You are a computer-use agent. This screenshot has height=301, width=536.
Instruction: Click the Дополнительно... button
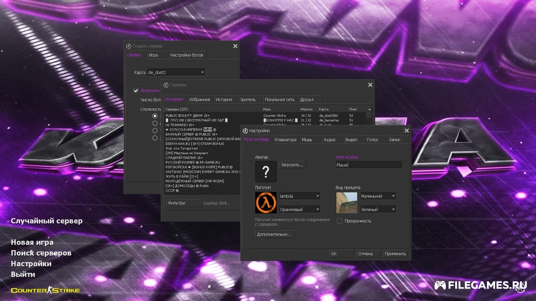coord(274,234)
